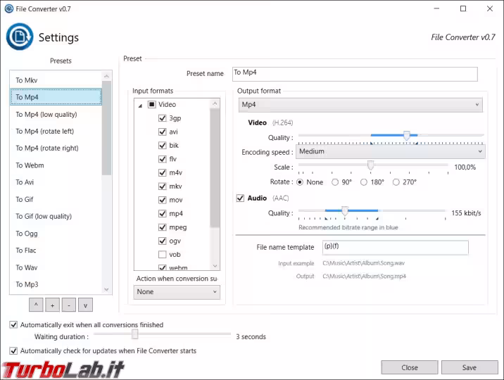This screenshot has width=504, height=380.
Task: Click the audio Quality slider thumb
Action: 345,211
